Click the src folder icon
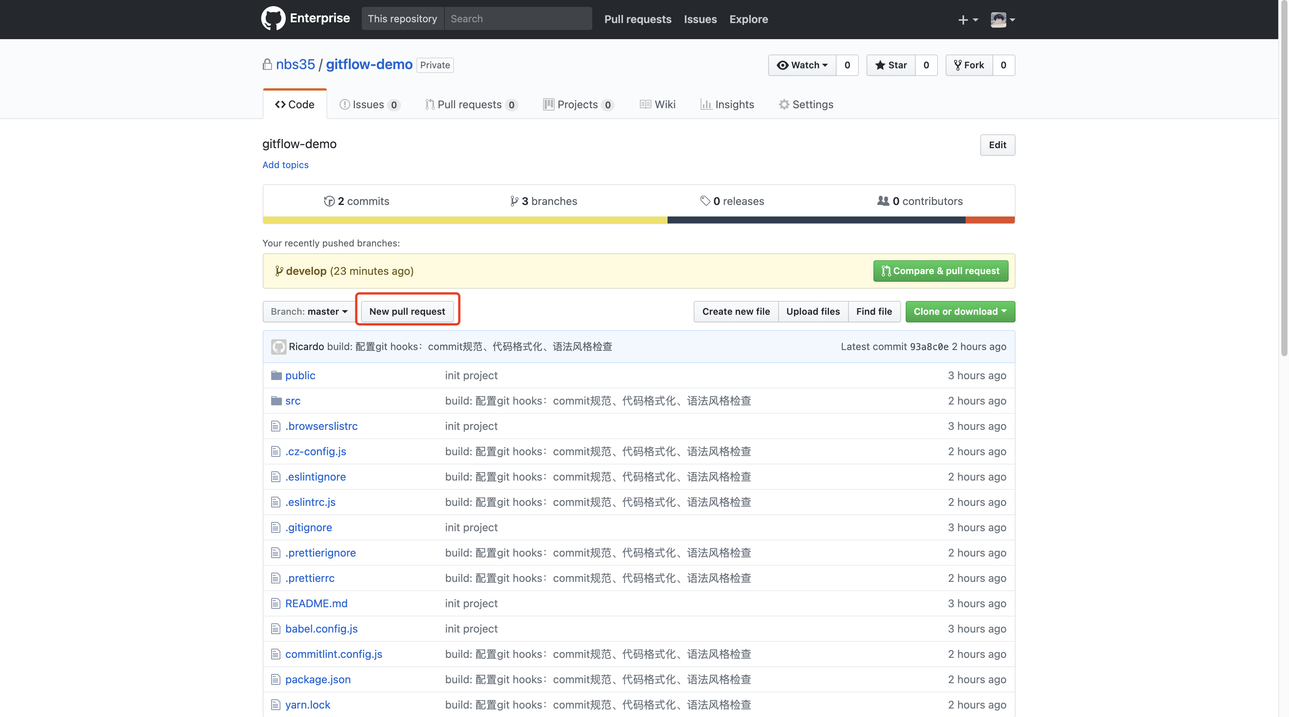 [x=276, y=401]
